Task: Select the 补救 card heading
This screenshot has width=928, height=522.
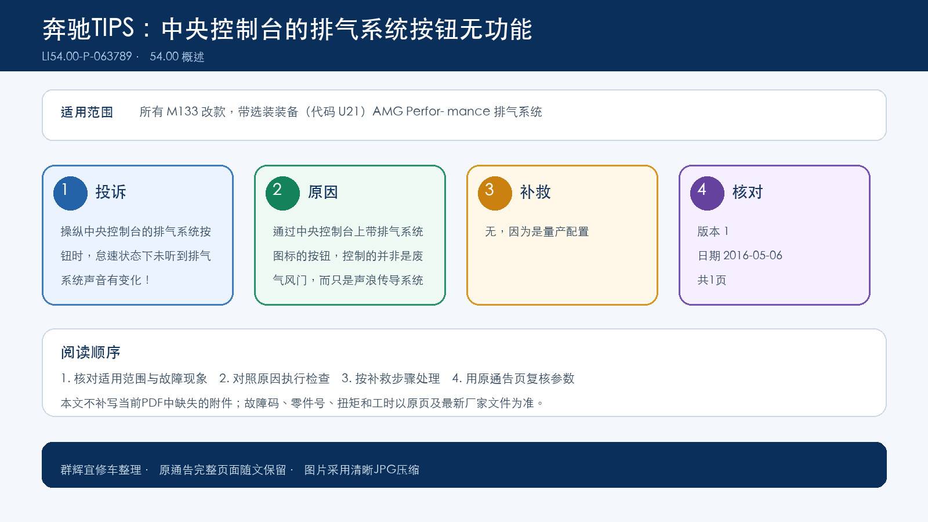Action: pos(535,192)
